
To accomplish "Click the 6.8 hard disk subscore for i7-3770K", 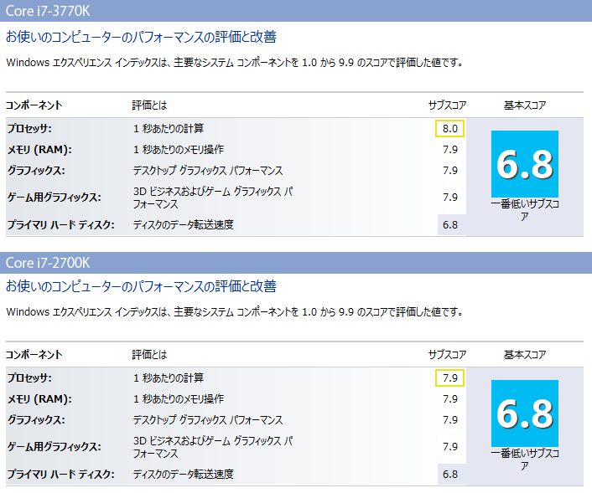I will (x=450, y=225).
